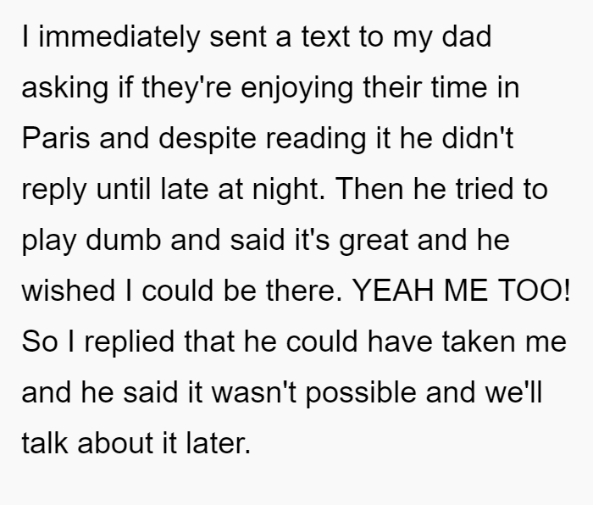Click the word "immediately" in first line
This screenshot has height=505, width=593.
119,38
